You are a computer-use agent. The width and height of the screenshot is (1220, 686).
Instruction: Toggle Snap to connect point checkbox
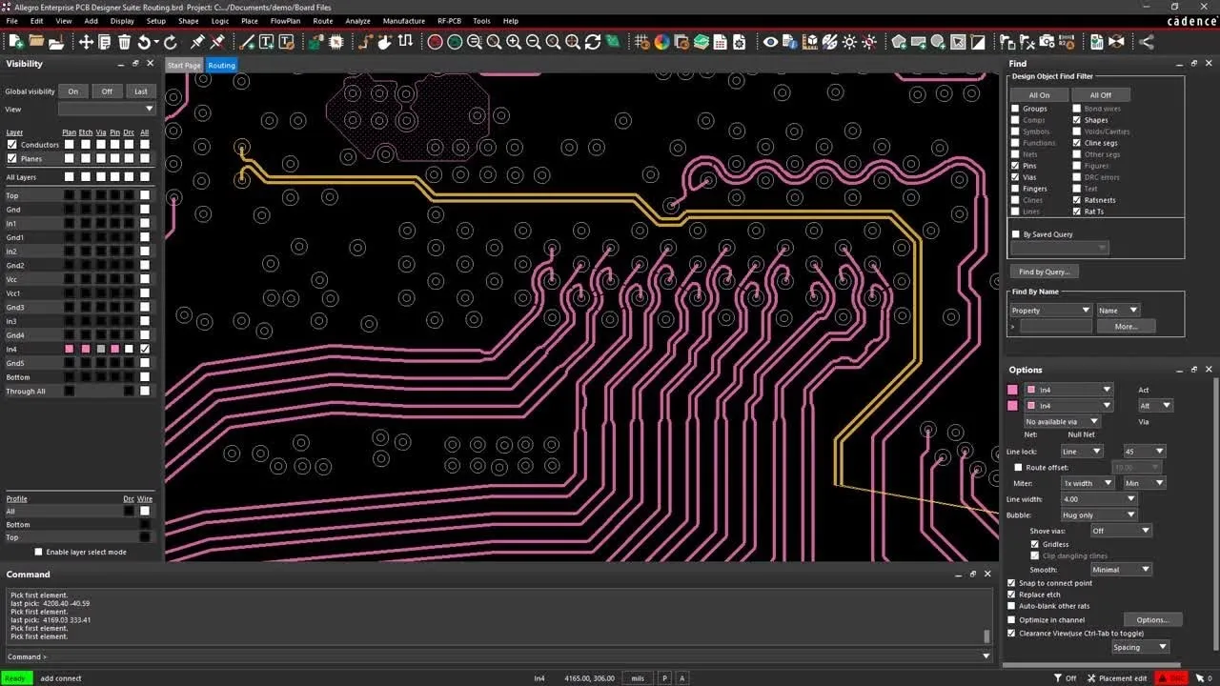(x=1011, y=583)
